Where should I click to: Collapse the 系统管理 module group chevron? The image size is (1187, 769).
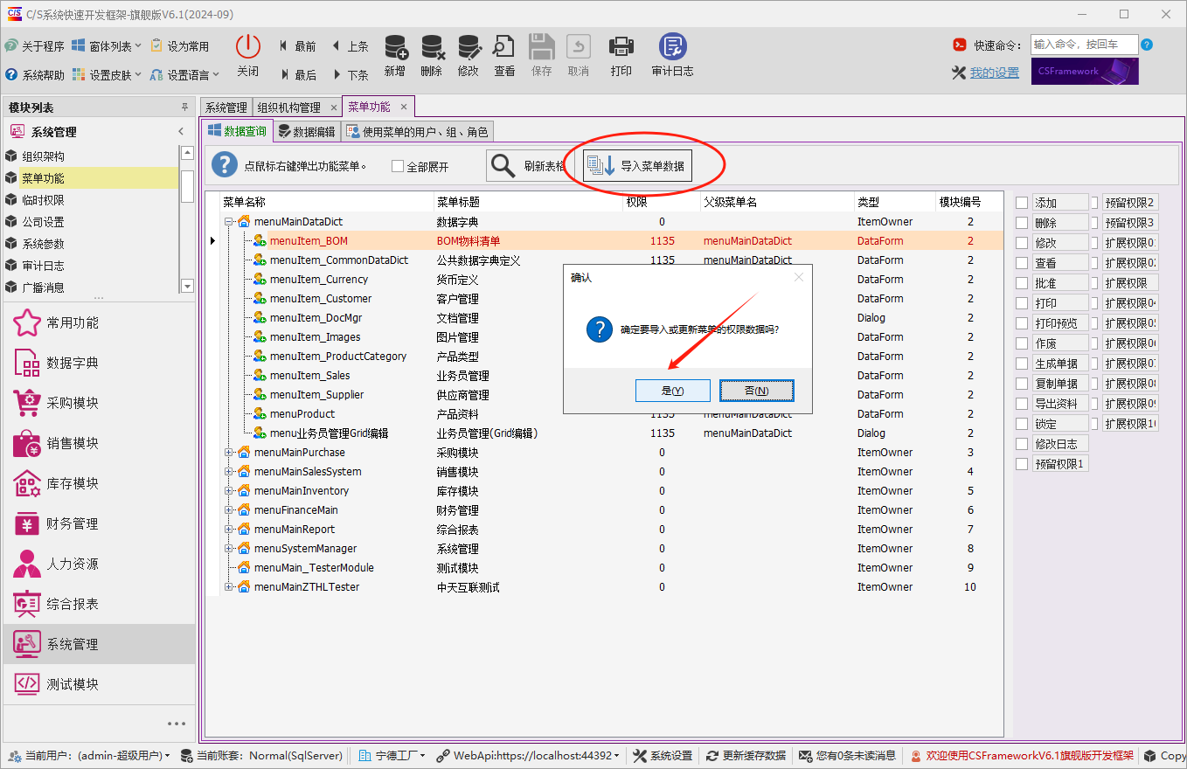point(181,132)
